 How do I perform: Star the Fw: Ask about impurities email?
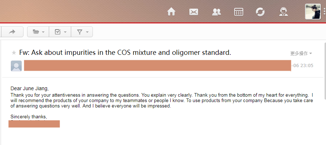tap(14, 53)
